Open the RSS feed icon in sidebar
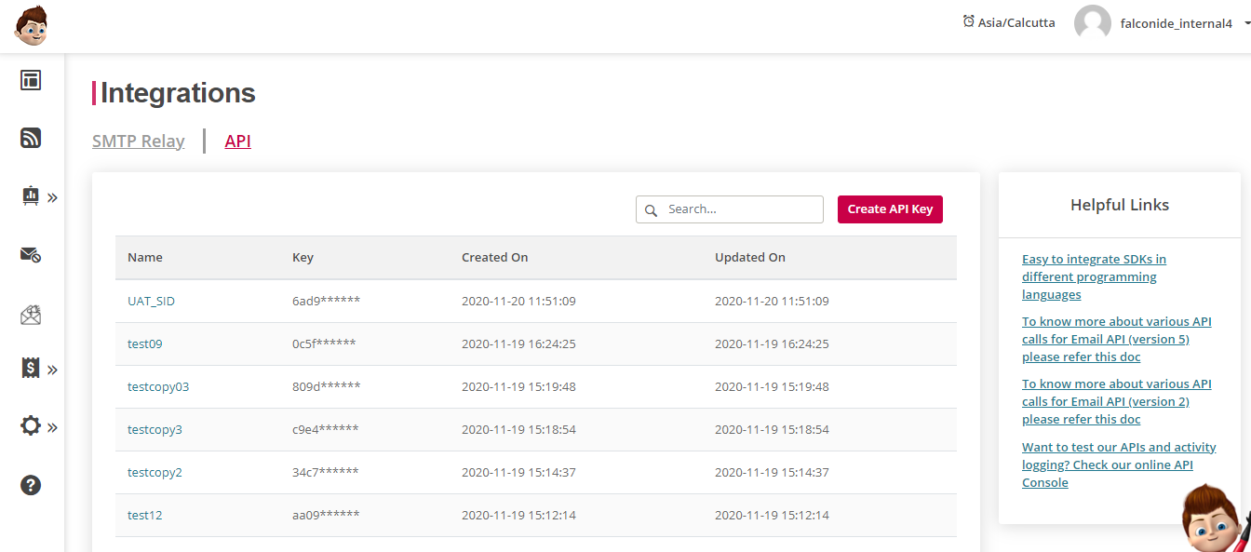 31,138
